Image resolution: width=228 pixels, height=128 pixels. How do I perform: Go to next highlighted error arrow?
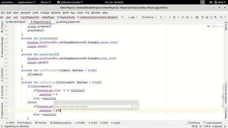tap(222, 26)
